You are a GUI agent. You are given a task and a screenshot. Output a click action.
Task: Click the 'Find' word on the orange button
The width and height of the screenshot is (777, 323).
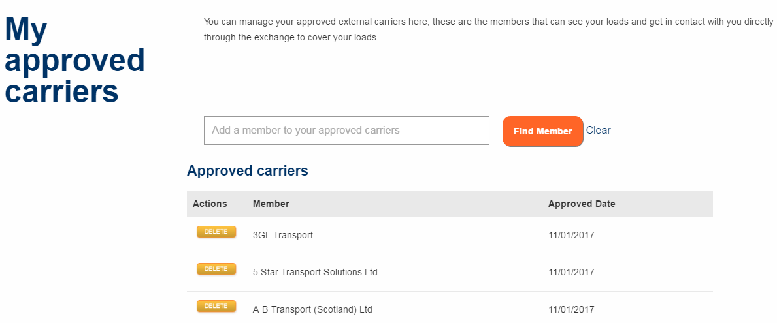[x=523, y=131]
